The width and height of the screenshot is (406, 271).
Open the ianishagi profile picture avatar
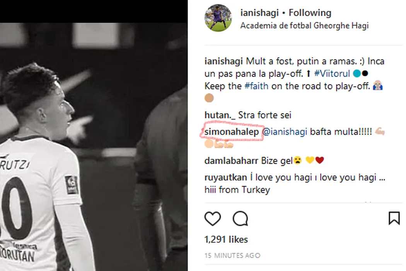(x=218, y=18)
